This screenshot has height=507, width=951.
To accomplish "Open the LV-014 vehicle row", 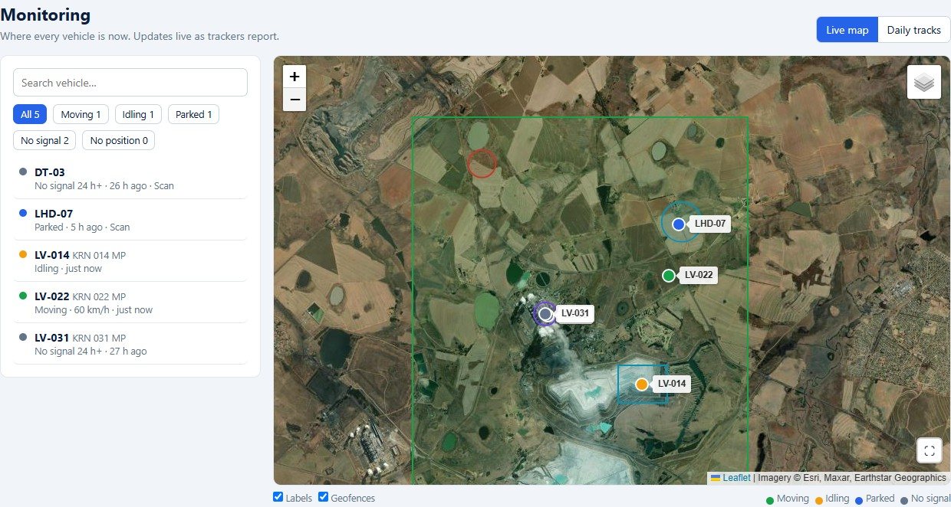I will coord(130,261).
